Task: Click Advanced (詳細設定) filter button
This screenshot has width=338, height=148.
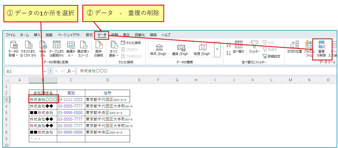Action: click(271, 56)
